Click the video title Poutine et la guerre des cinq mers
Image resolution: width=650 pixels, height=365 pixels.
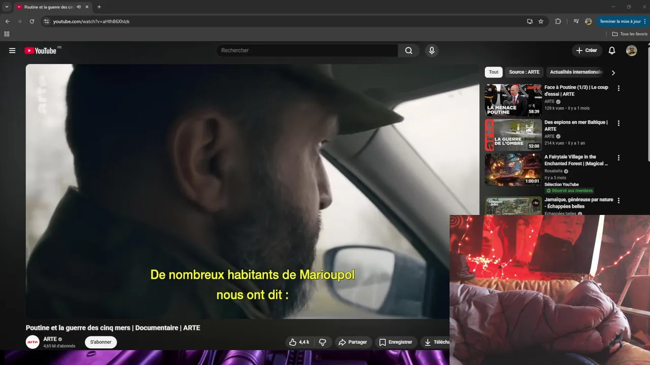[113, 328]
